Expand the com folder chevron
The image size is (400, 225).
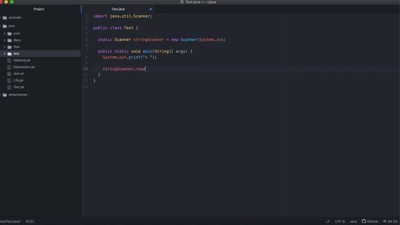pyautogui.click(x=4, y=33)
